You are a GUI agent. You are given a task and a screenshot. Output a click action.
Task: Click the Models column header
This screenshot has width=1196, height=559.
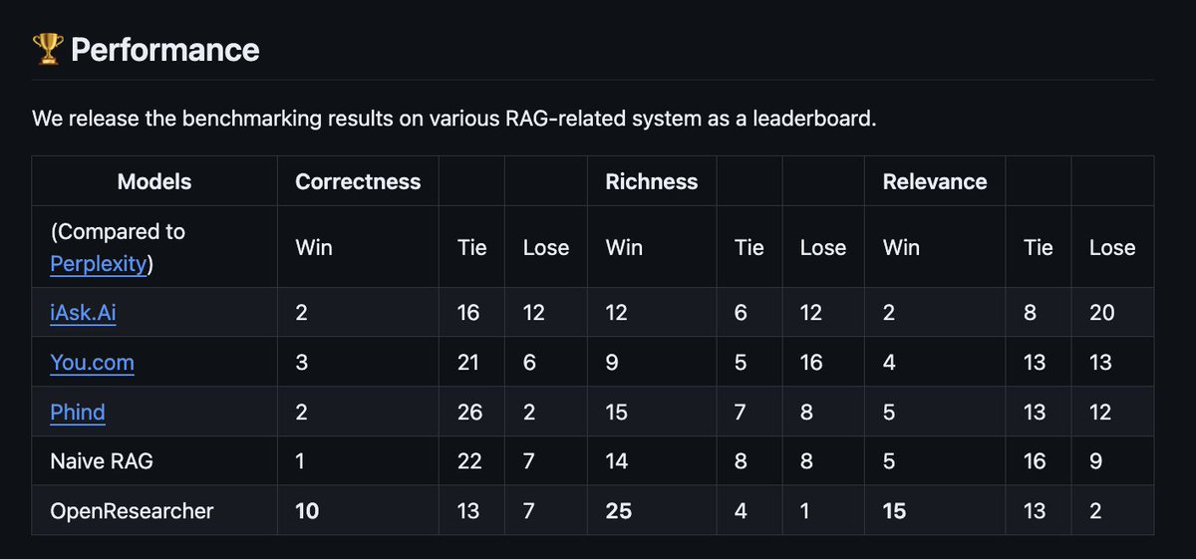(154, 181)
